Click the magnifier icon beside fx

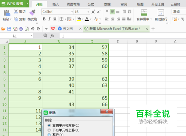click(x=45, y=36)
